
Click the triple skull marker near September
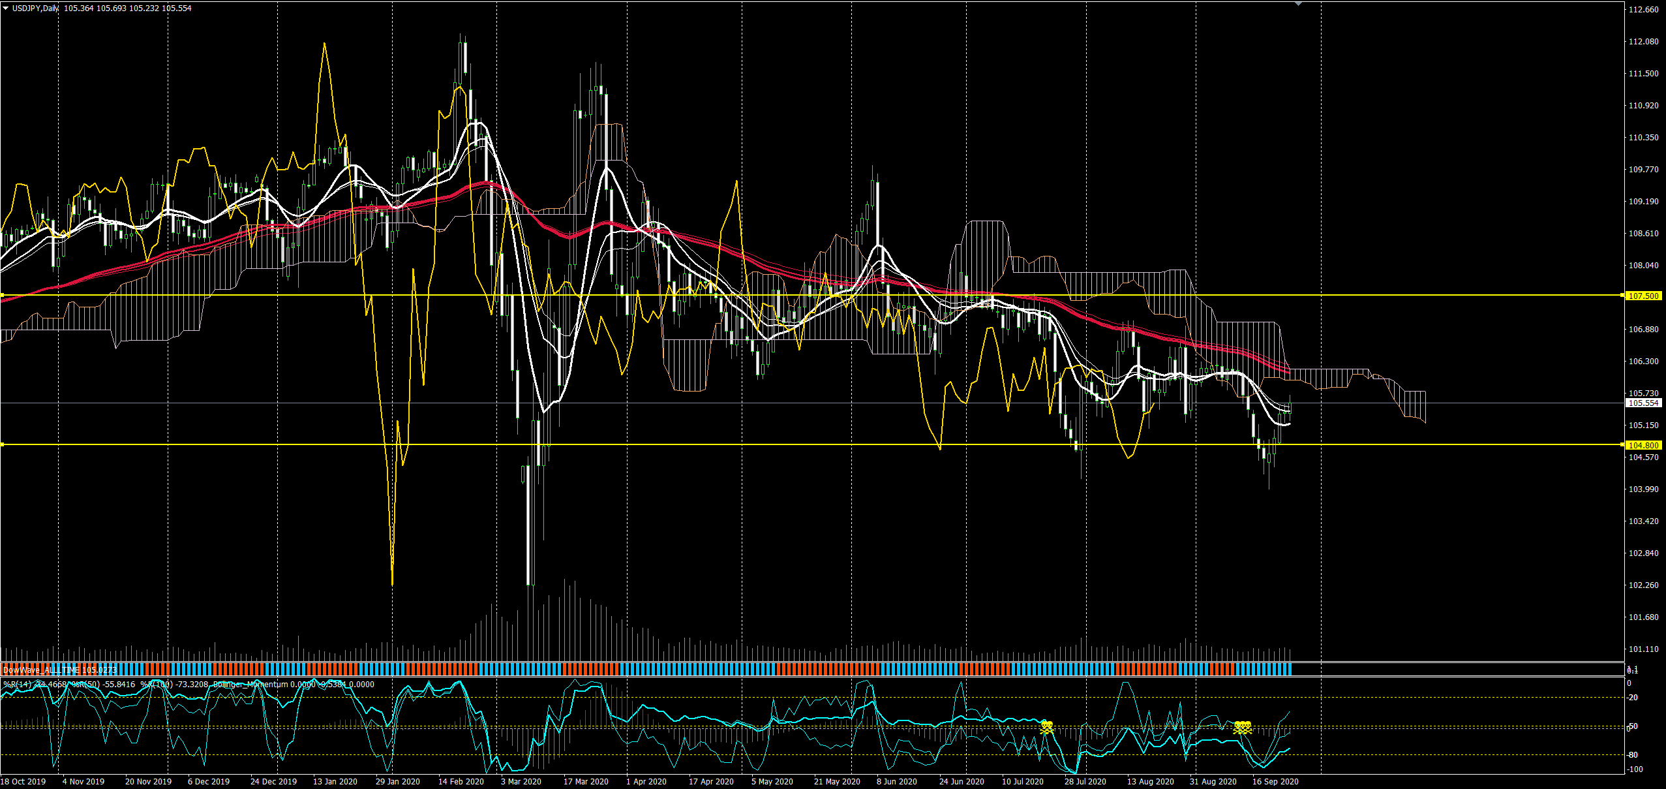click(1243, 727)
